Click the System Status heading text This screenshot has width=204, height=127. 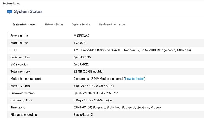click(x=28, y=11)
